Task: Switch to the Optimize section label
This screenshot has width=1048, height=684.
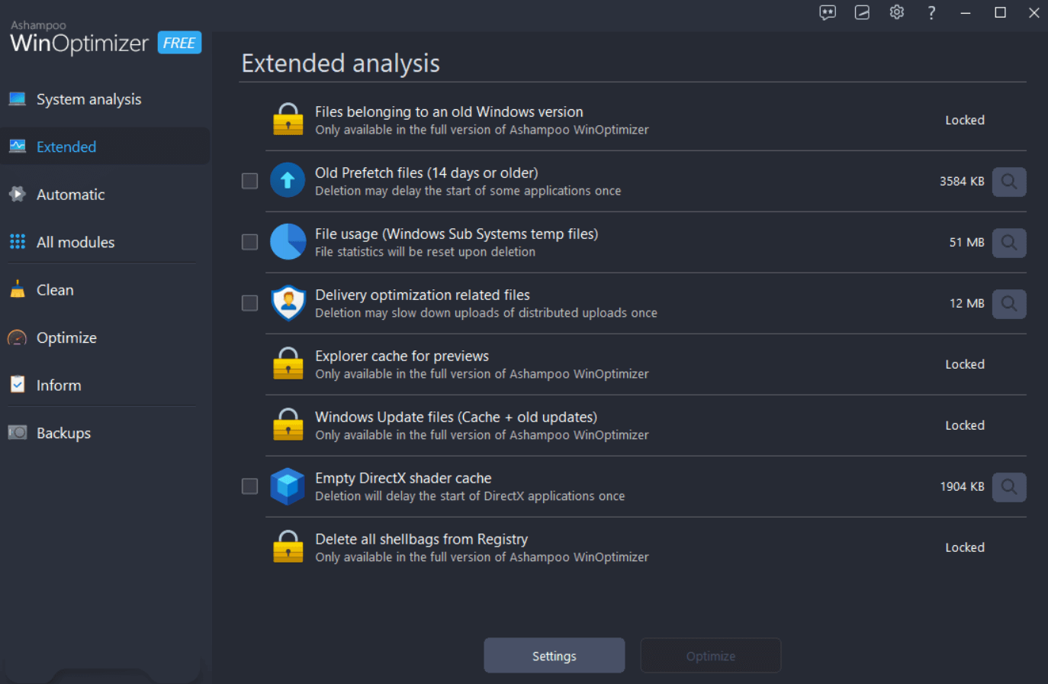Action: pyautogui.click(x=66, y=337)
